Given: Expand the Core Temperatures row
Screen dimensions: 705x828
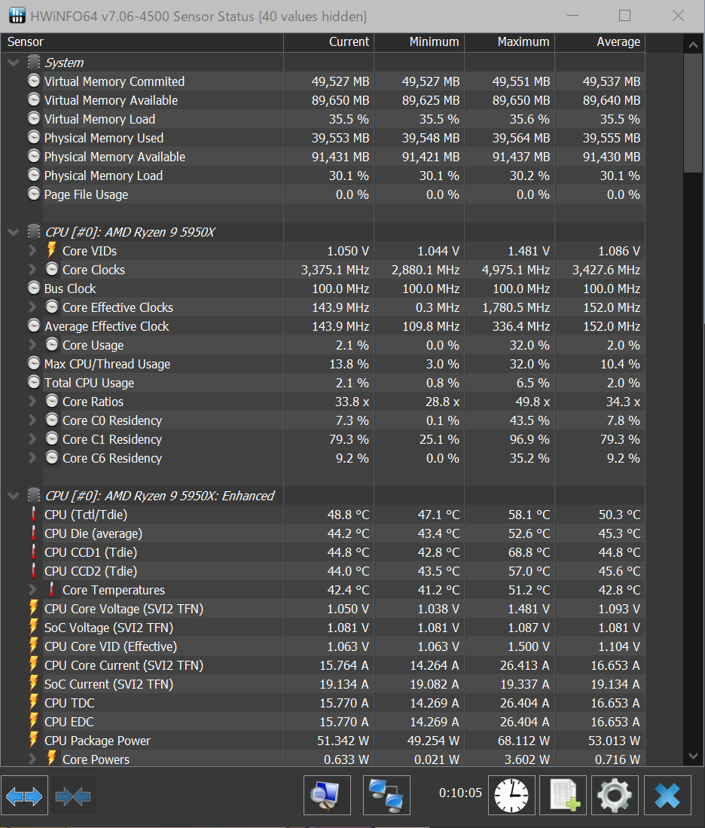Looking at the screenshot, I should pyautogui.click(x=32, y=589).
